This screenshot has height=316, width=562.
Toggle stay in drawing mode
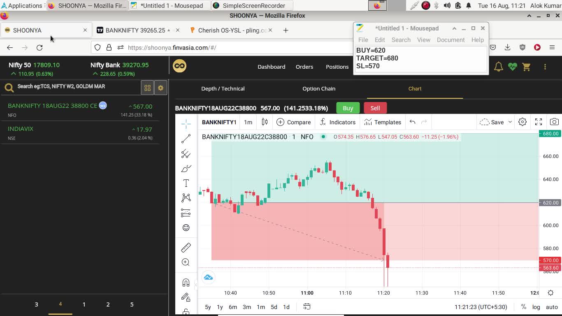186,297
